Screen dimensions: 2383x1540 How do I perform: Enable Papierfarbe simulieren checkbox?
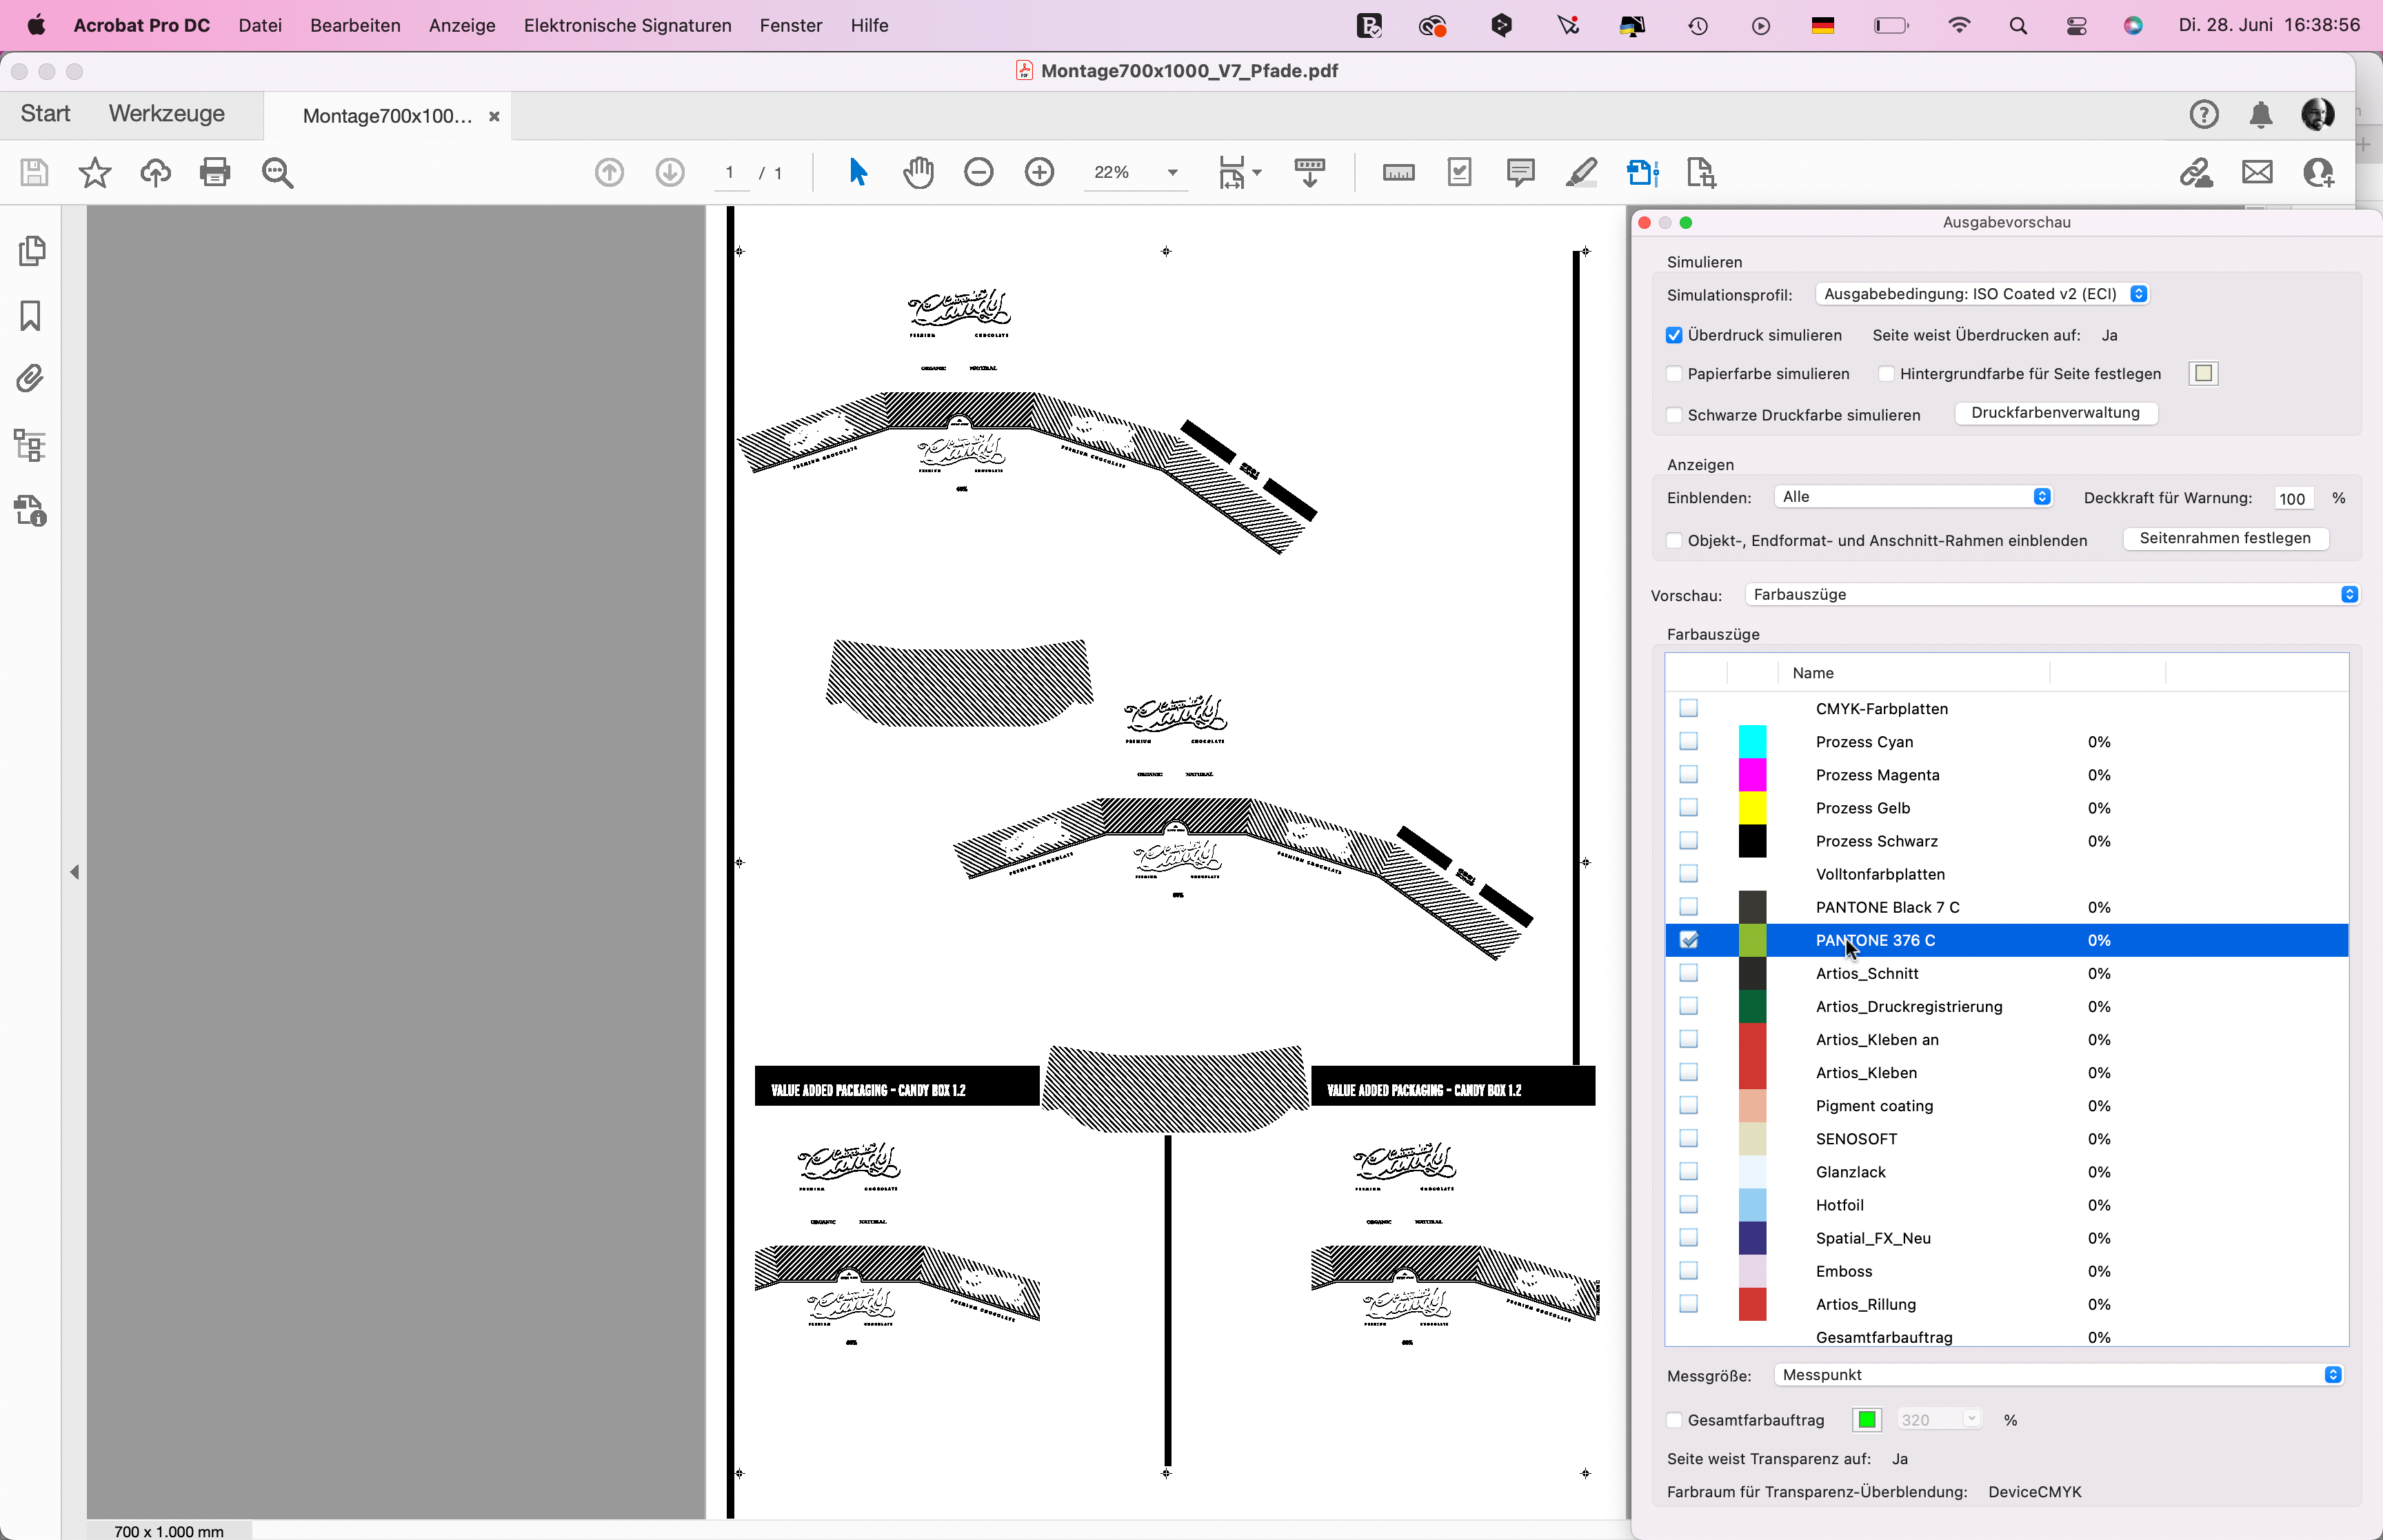[x=1674, y=374]
